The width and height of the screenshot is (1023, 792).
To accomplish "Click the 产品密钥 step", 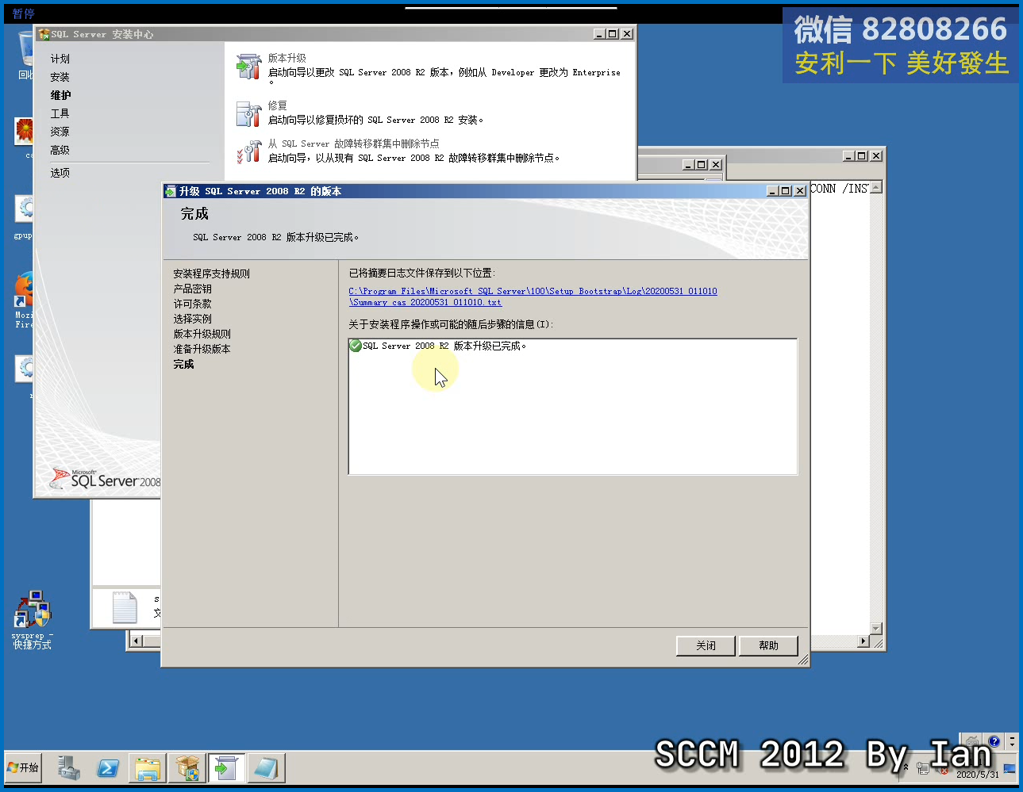I will [x=192, y=289].
